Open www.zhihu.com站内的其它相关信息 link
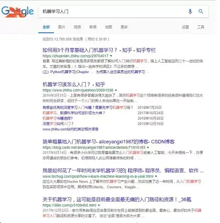The image size is (220, 223). click(70, 129)
